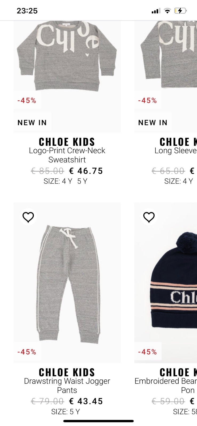The height and width of the screenshot is (426, 197).
Task: Tap the € 43.45 sale price
Action: point(86,401)
